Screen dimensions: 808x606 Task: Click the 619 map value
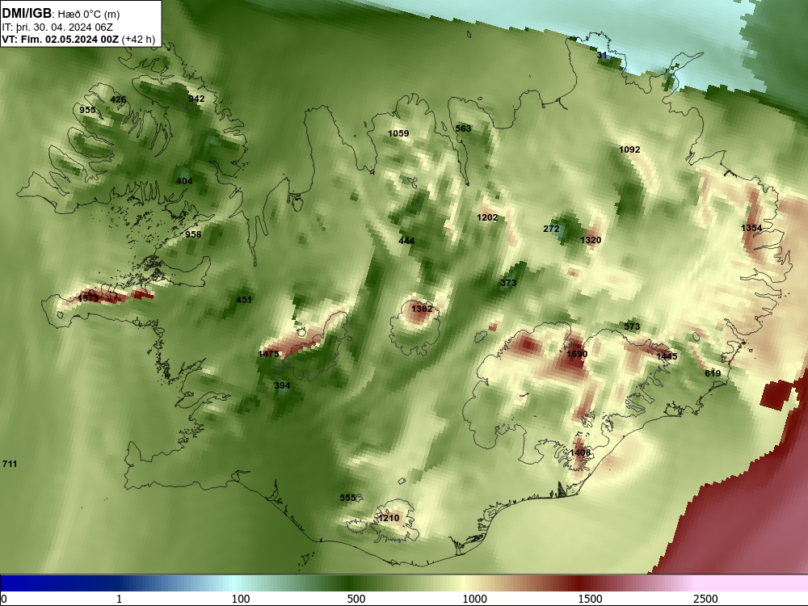[x=713, y=373]
